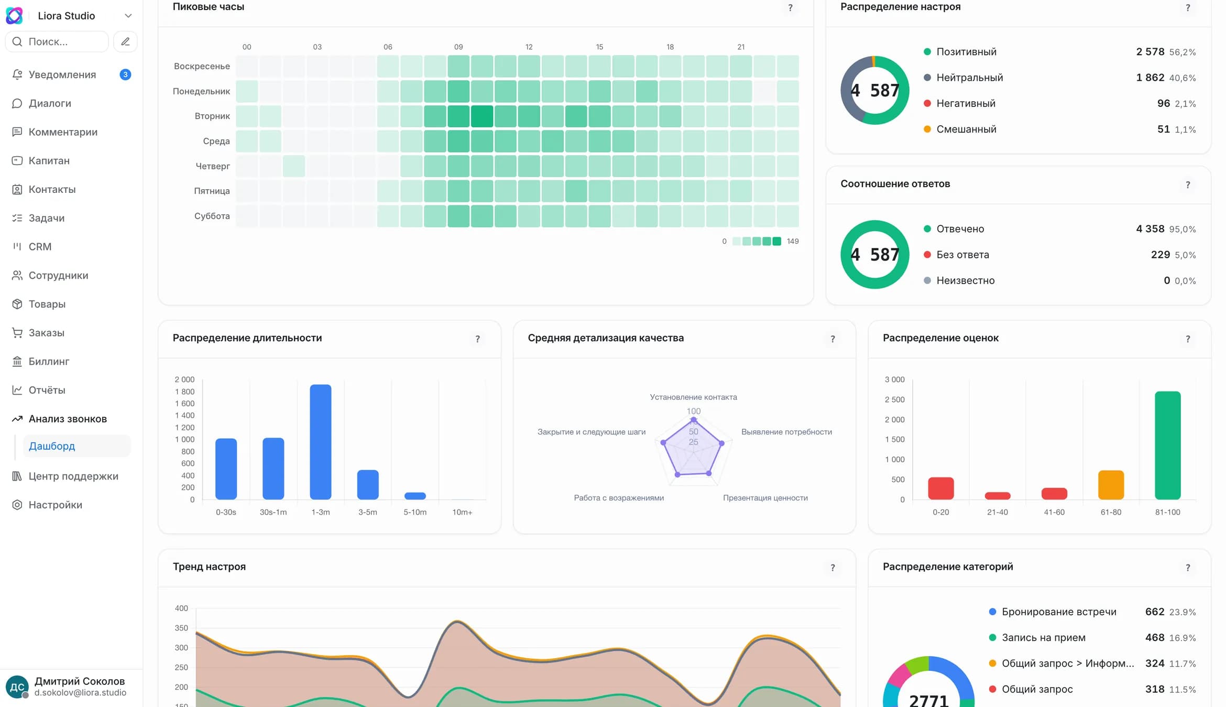1226x707 pixels.
Task: Click the Сотрудники people icon
Action: click(x=17, y=275)
